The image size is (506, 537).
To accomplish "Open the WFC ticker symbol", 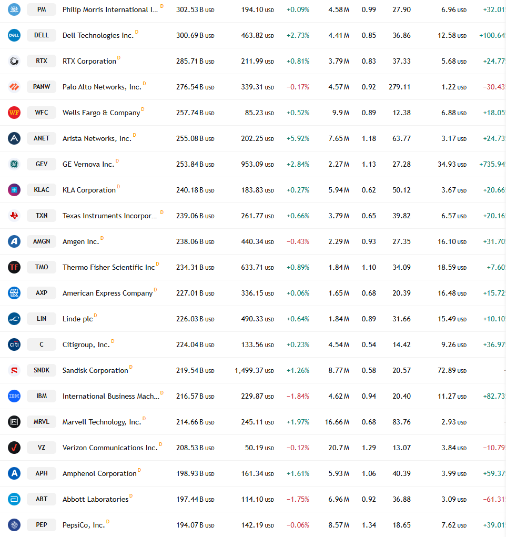I will pos(42,113).
